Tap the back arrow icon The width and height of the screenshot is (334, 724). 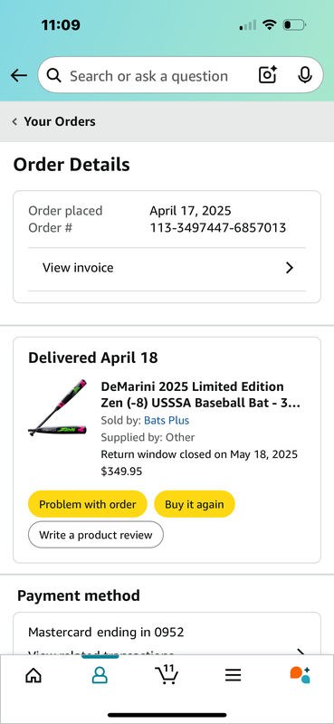(x=18, y=75)
